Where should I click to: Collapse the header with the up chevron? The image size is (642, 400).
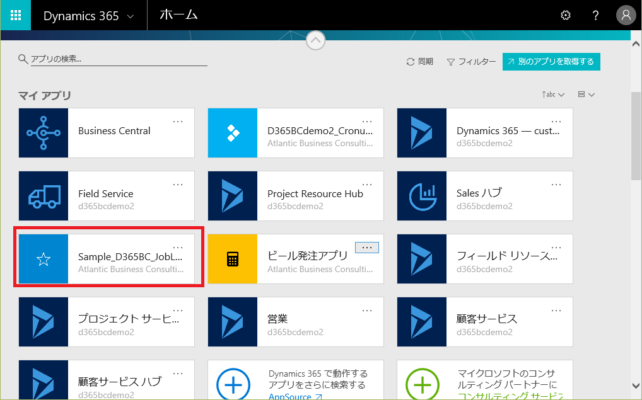pos(316,40)
